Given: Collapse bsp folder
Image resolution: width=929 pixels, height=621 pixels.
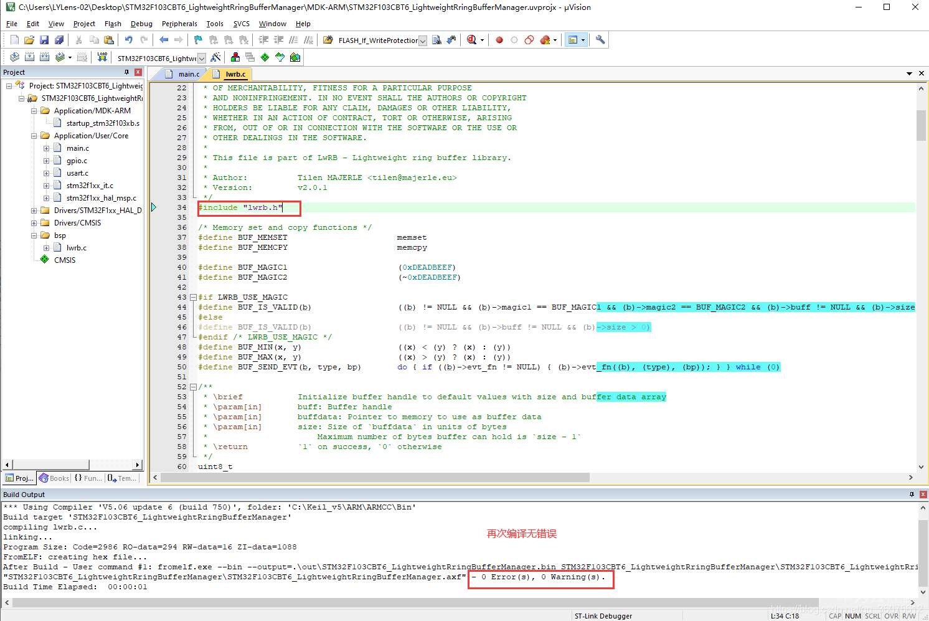Looking at the screenshot, I should pyautogui.click(x=34, y=235).
